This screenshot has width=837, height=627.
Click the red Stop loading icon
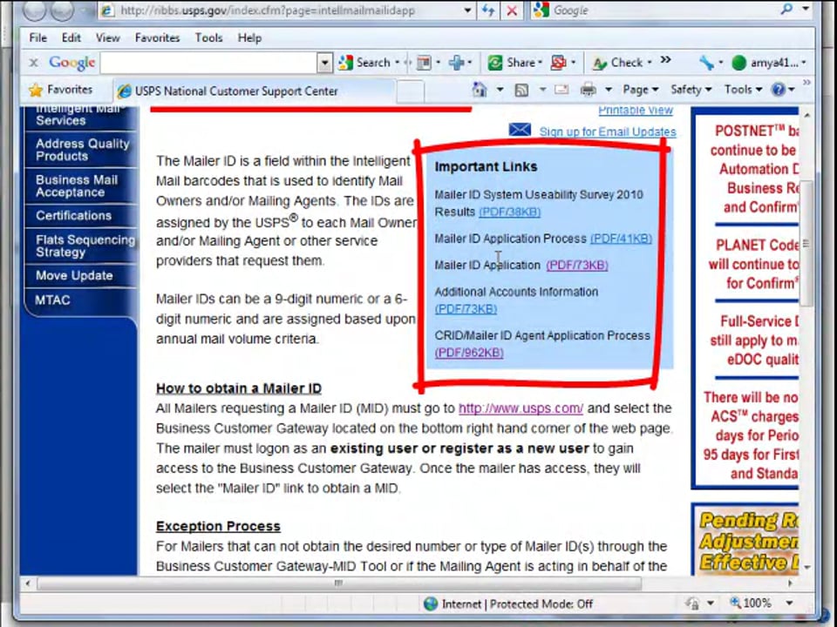(512, 10)
